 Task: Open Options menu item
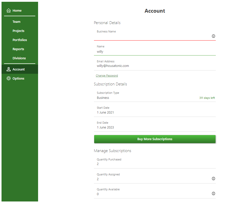pyautogui.click(x=19, y=79)
